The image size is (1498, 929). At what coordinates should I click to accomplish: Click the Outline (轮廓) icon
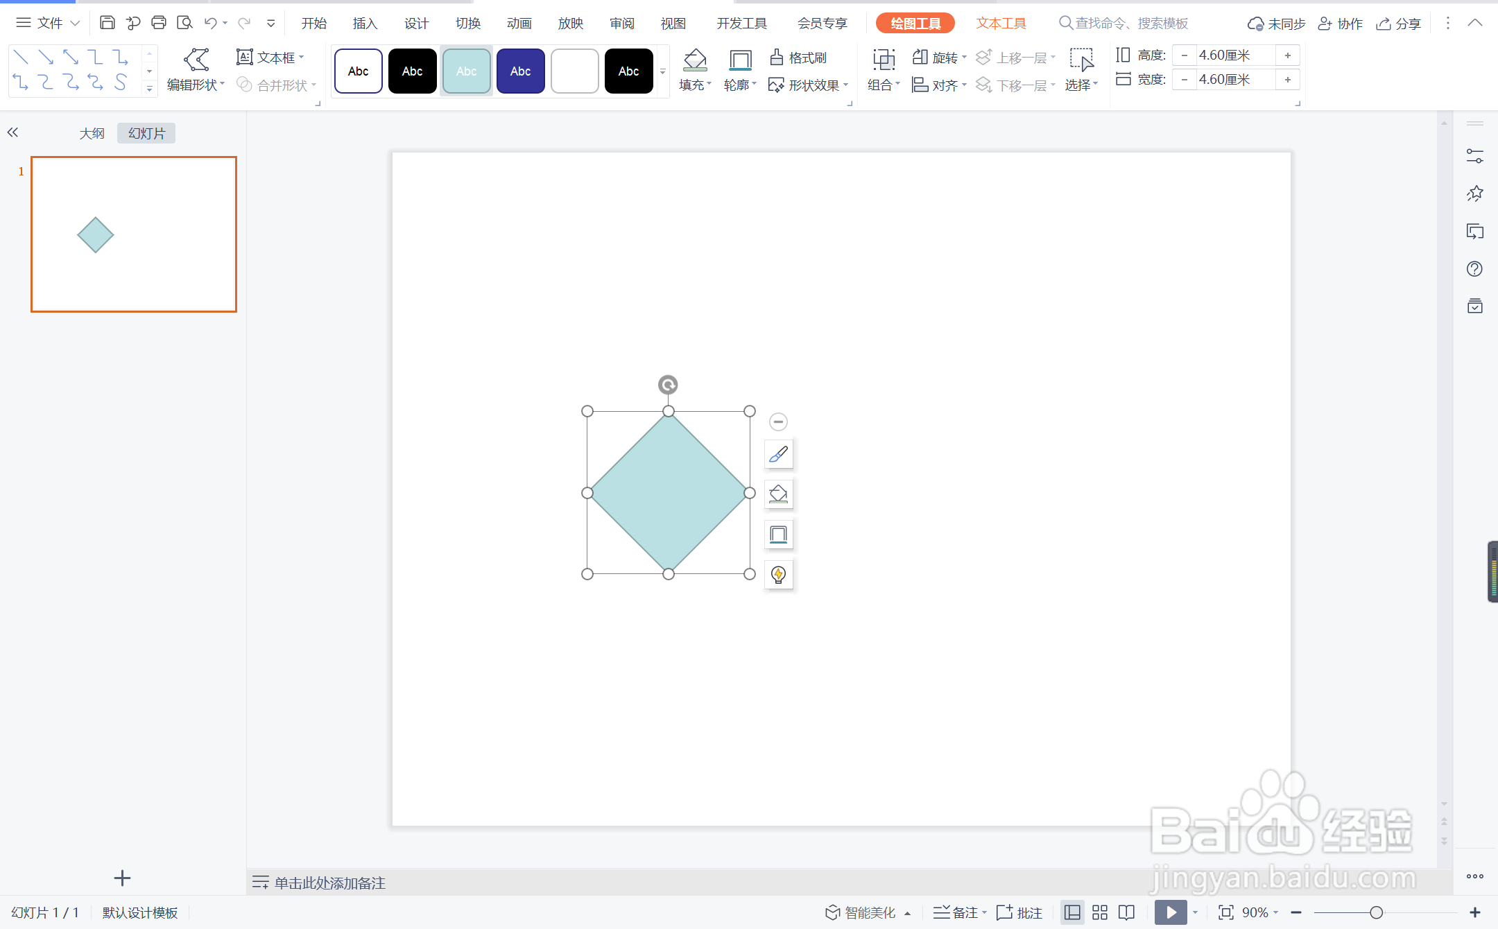(x=740, y=60)
